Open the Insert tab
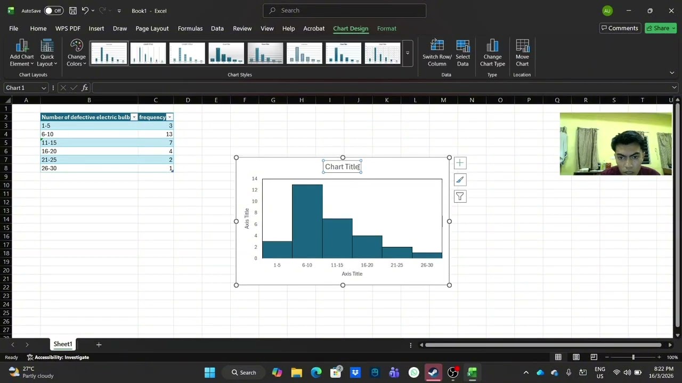 point(96,28)
